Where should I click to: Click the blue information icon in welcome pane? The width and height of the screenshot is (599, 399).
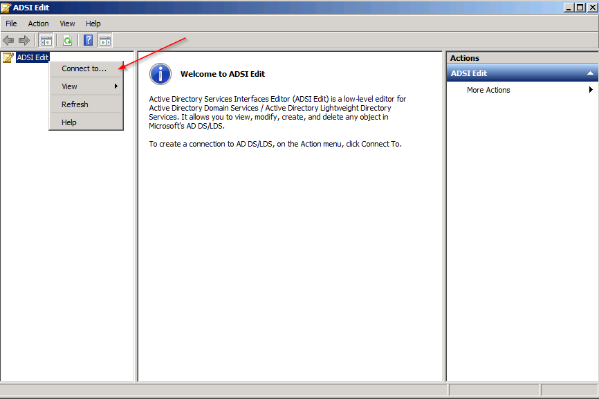160,74
